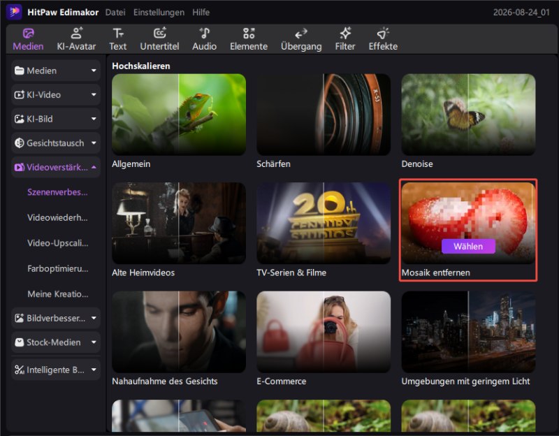Screen dimensions: 559x436
Task: Select the Alte Heimvideos thumbnail
Action: (x=179, y=223)
